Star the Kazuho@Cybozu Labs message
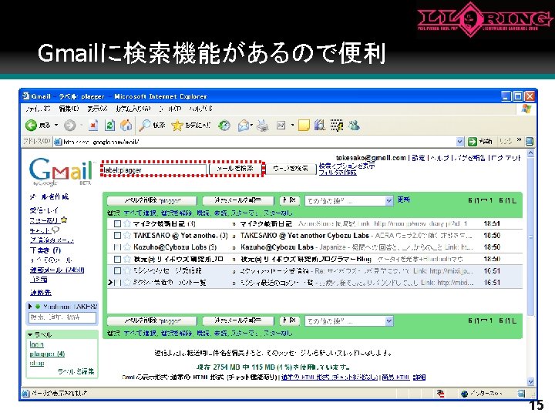 [127, 247]
